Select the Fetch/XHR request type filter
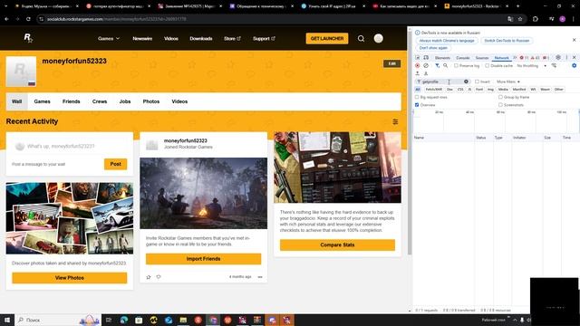Image resolution: width=580 pixels, height=326 pixels. click(x=433, y=90)
